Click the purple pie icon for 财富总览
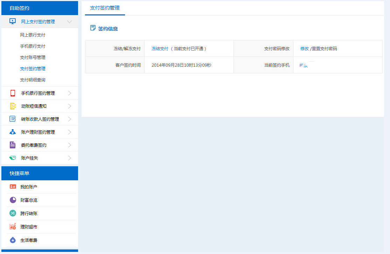Screen dimensions: 390x254 [x=13, y=200]
